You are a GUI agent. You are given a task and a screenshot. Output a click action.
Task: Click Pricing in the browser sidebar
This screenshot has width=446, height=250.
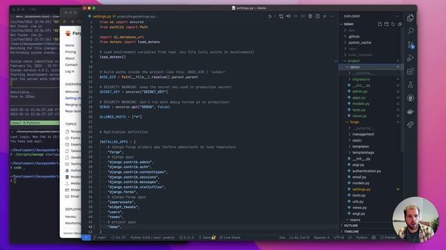click(x=70, y=52)
